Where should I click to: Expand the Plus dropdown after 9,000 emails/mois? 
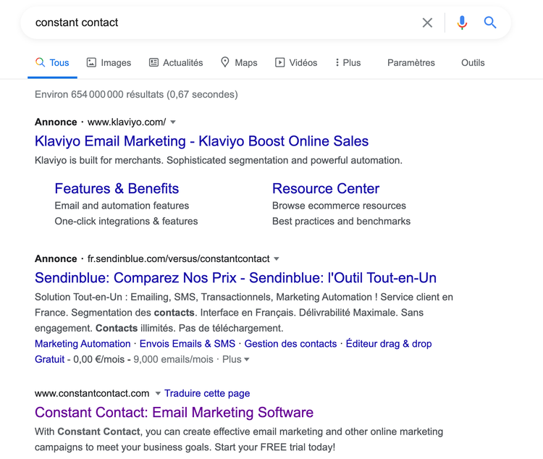click(x=236, y=359)
